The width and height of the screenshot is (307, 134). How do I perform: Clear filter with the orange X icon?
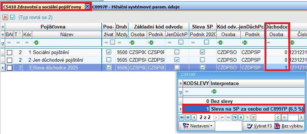coord(5,18)
